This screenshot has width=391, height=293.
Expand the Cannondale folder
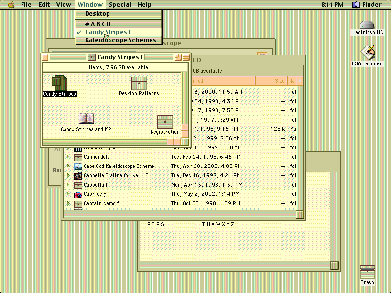tap(68, 157)
